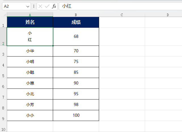Click the 姓名 header cell

click(x=30, y=22)
